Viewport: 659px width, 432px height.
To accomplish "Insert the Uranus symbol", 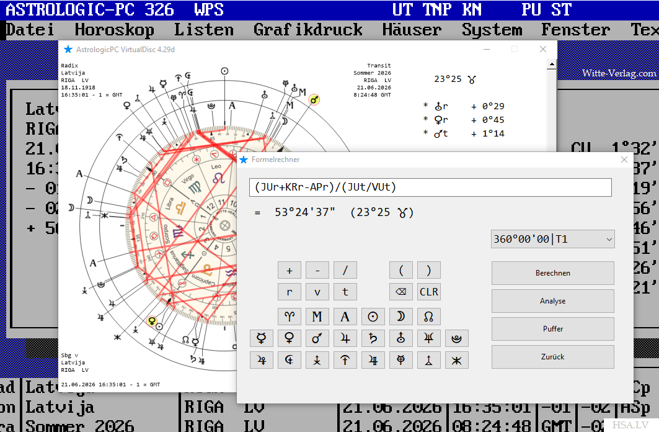I will pyautogui.click(x=401, y=338).
